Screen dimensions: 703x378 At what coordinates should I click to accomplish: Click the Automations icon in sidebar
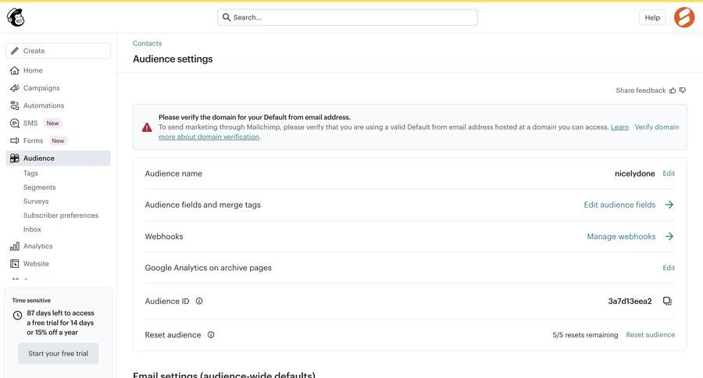15,105
